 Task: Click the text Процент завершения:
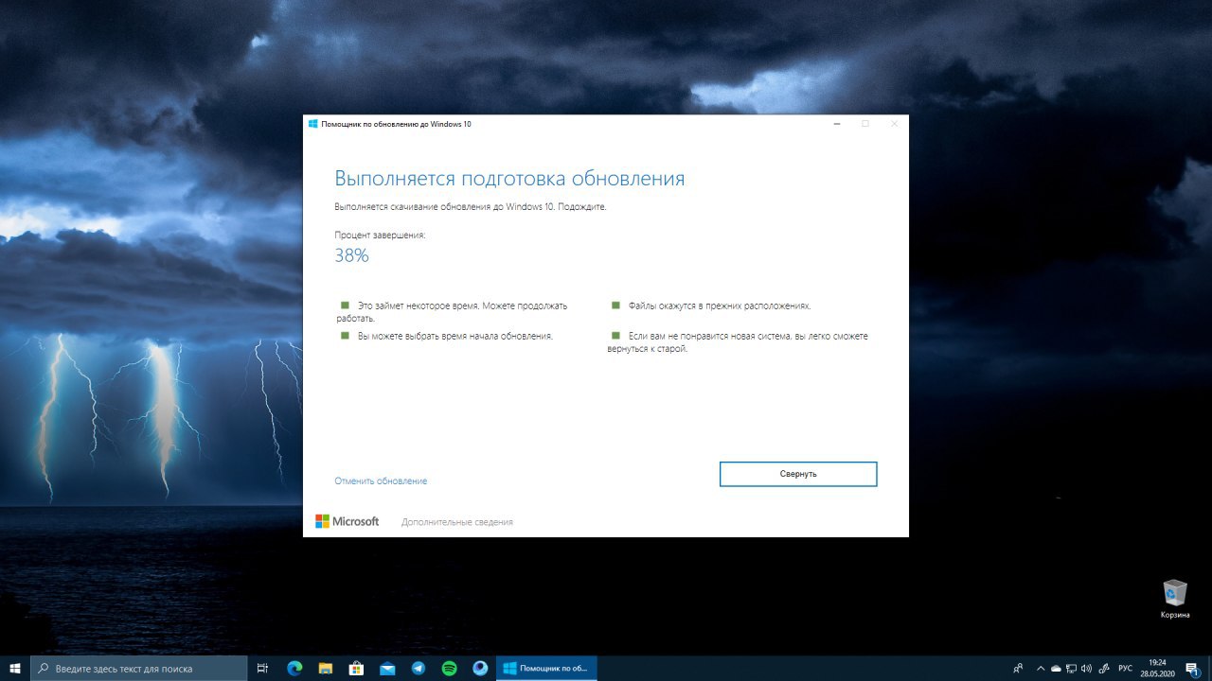pos(380,235)
